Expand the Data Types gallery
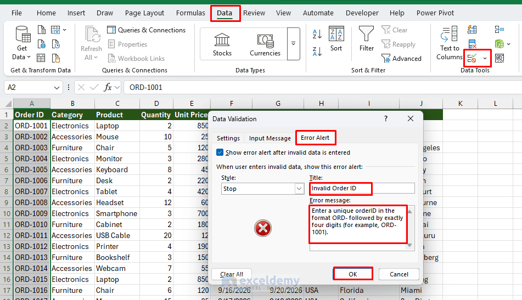 (x=293, y=43)
